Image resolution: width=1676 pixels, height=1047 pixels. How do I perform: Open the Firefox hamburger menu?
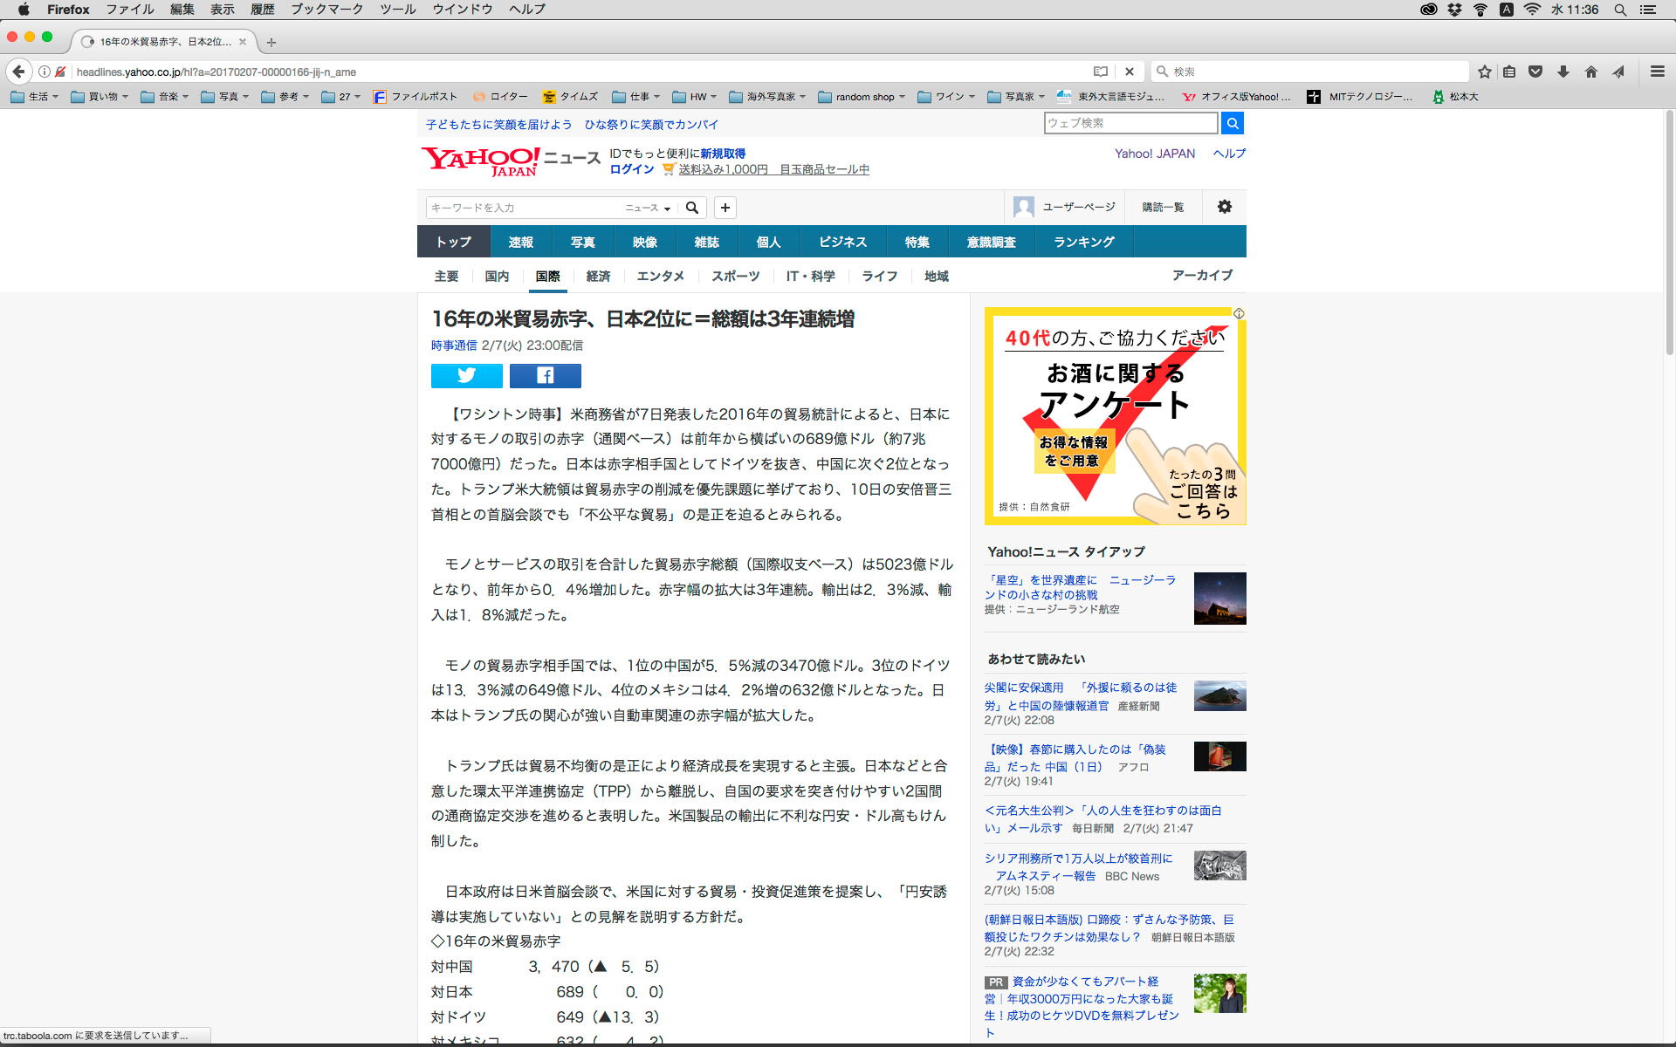(1657, 72)
